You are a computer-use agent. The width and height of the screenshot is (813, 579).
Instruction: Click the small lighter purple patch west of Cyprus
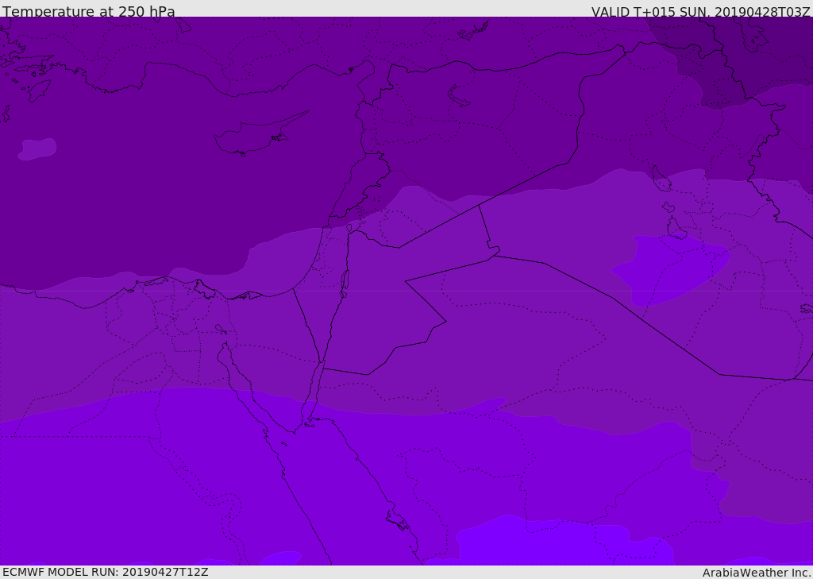37,149
